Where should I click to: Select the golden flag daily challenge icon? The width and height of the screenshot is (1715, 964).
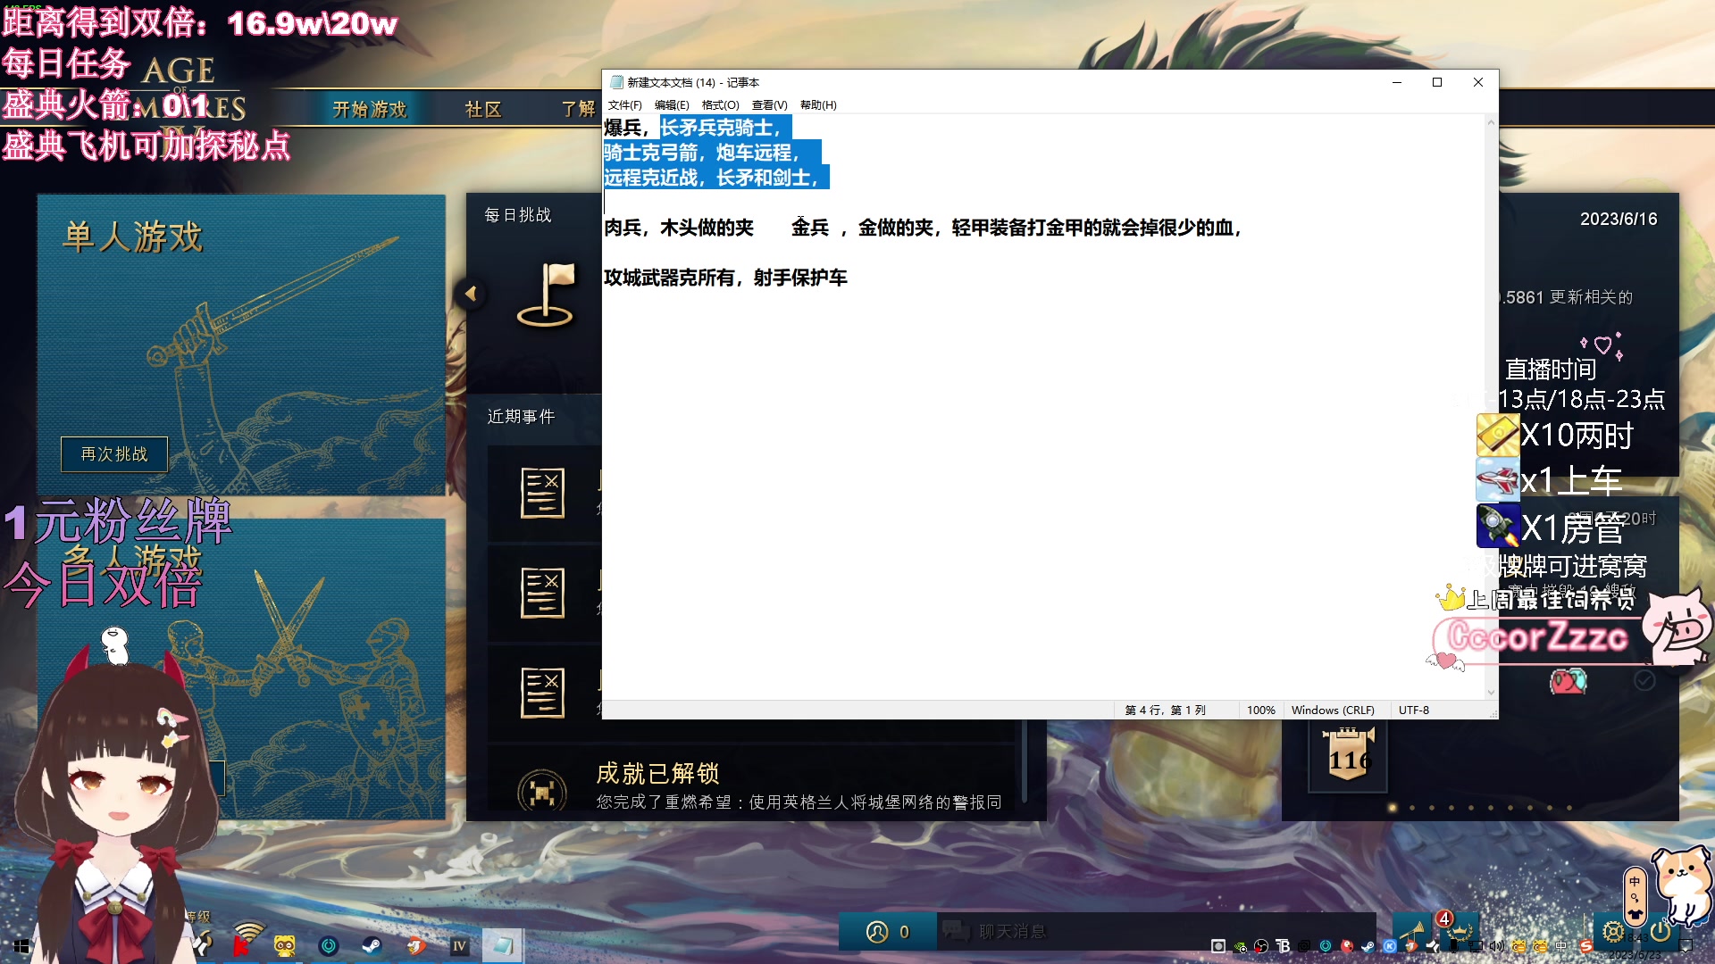(x=547, y=294)
